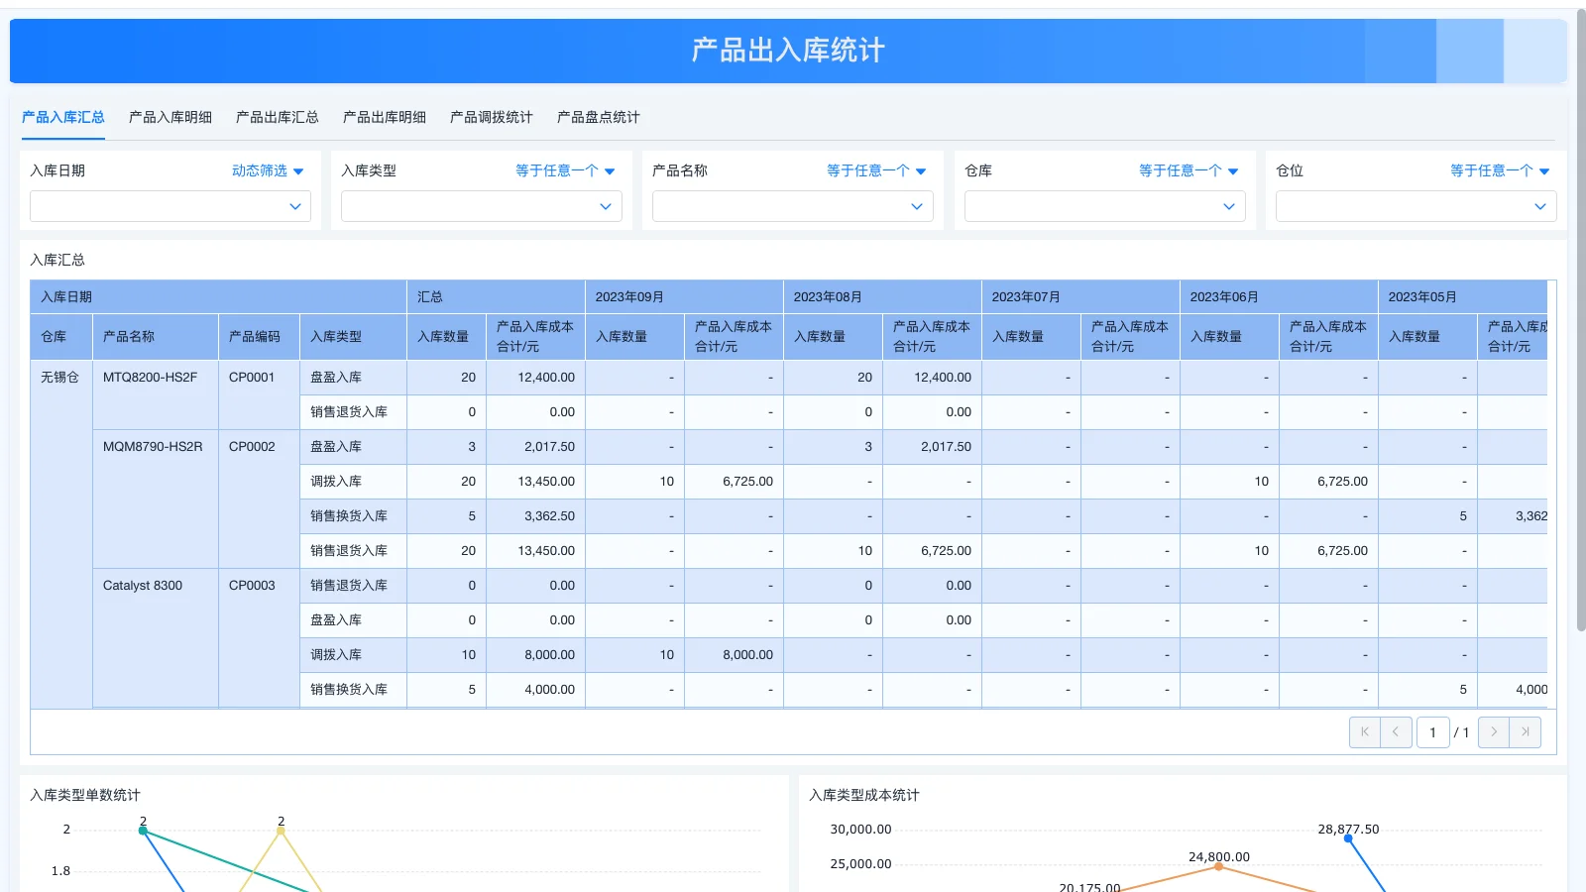Switch to 产品出库汇总 tab
Image resolution: width=1586 pixels, height=892 pixels.
[278, 117]
